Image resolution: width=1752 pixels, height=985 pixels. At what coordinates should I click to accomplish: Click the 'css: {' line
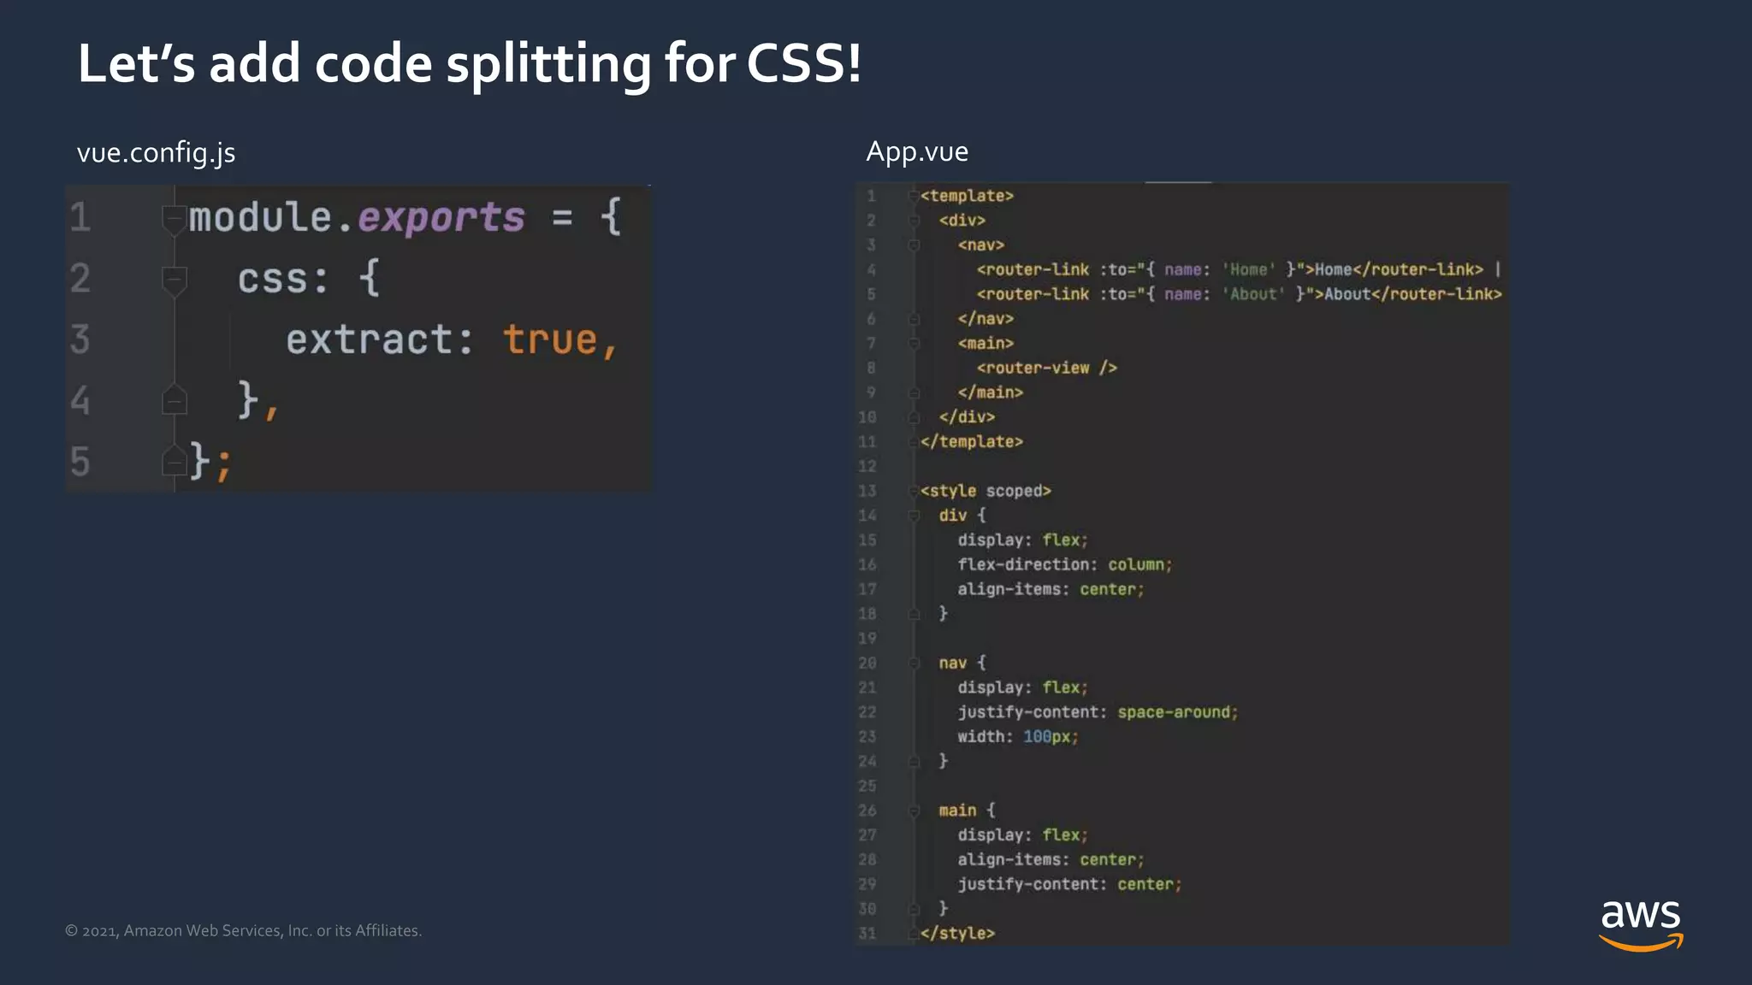pyautogui.click(x=309, y=280)
